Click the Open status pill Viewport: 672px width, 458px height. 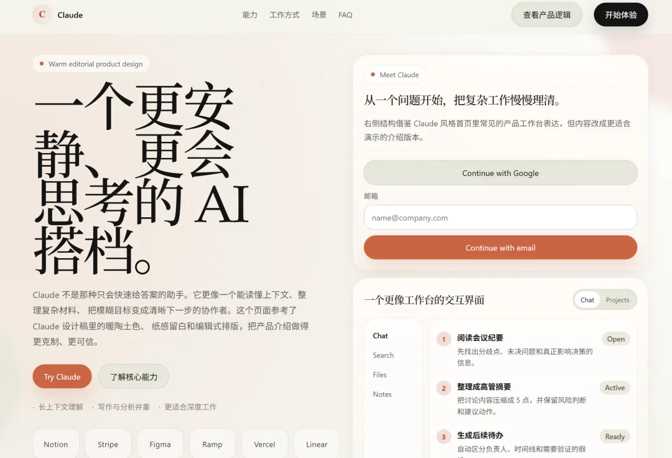pos(615,339)
